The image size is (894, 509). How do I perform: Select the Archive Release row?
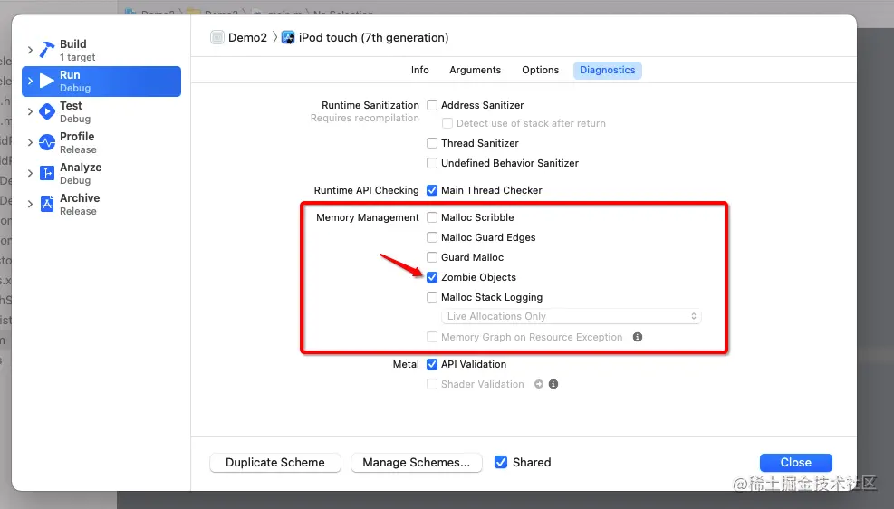101,204
